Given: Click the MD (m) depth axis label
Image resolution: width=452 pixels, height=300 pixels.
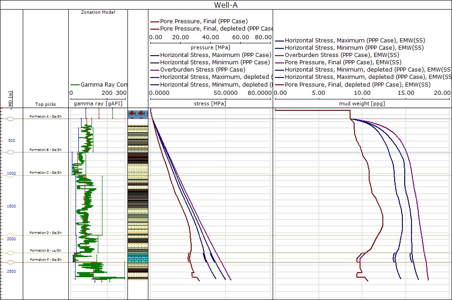Looking at the screenshot, I should 10,97.
